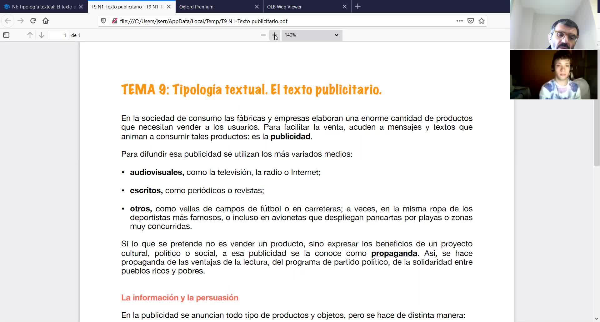Close the Oxford Premium tab
The width and height of the screenshot is (600, 322).
(257, 7)
